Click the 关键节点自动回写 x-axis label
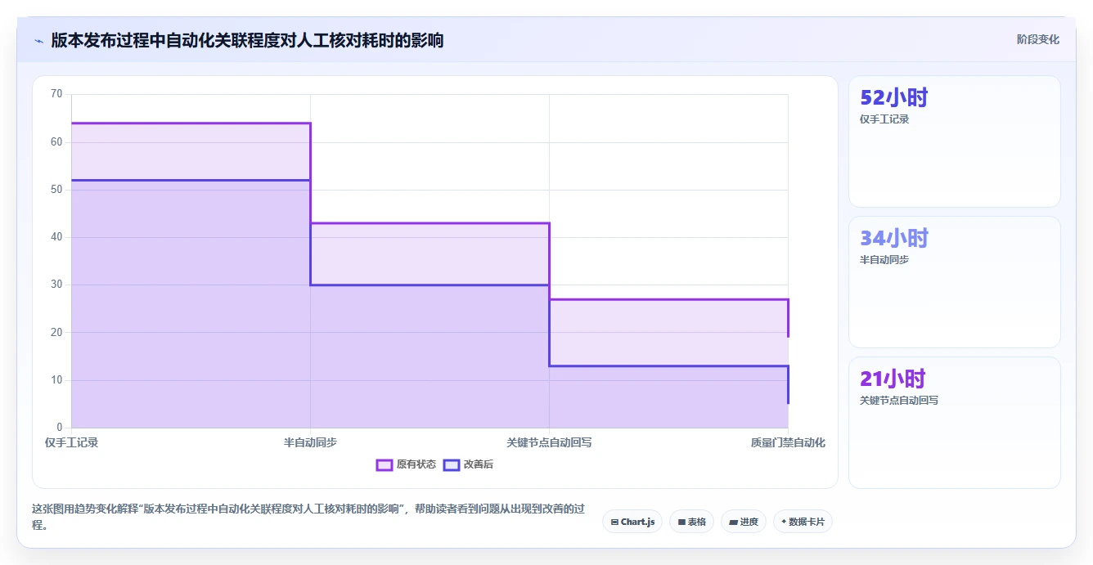The image size is (1093, 565). [x=549, y=442]
